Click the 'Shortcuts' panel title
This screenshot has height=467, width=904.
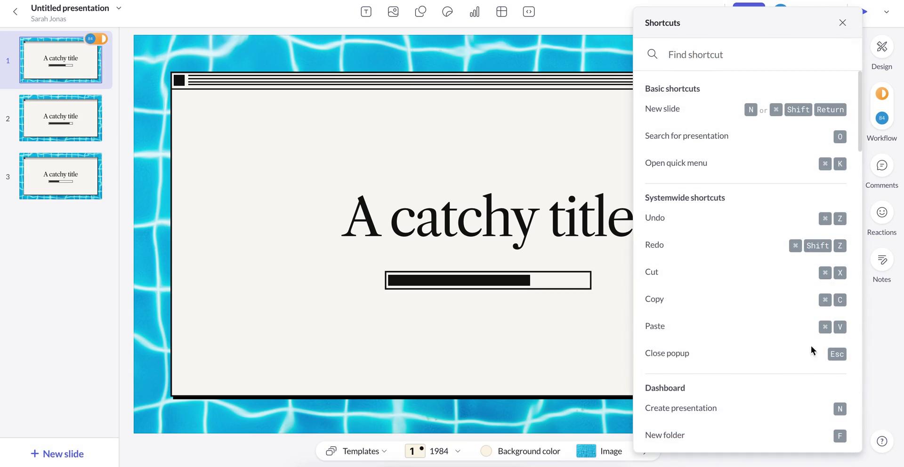(x=662, y=23)
